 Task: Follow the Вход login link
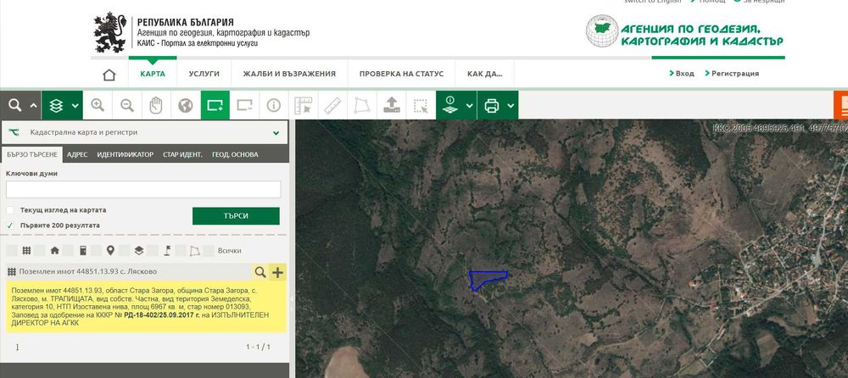coord(682,74)
